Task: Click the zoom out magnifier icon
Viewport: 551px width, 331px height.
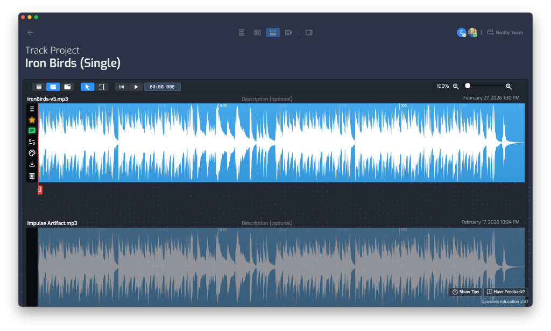Action: coord(456,87)
